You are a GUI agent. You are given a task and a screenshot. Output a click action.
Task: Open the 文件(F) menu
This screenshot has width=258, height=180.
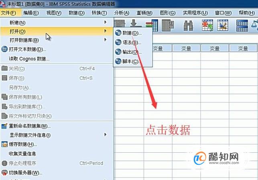[8, 13]
